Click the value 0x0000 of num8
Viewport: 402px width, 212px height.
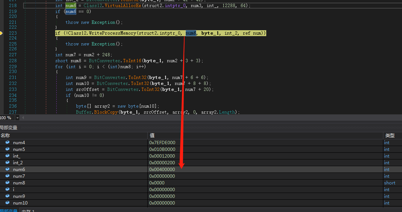(157, 183)
